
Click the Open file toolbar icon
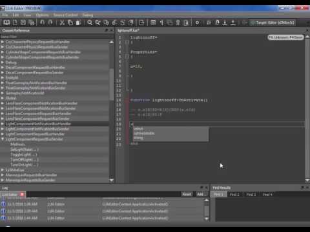(6, 23)
